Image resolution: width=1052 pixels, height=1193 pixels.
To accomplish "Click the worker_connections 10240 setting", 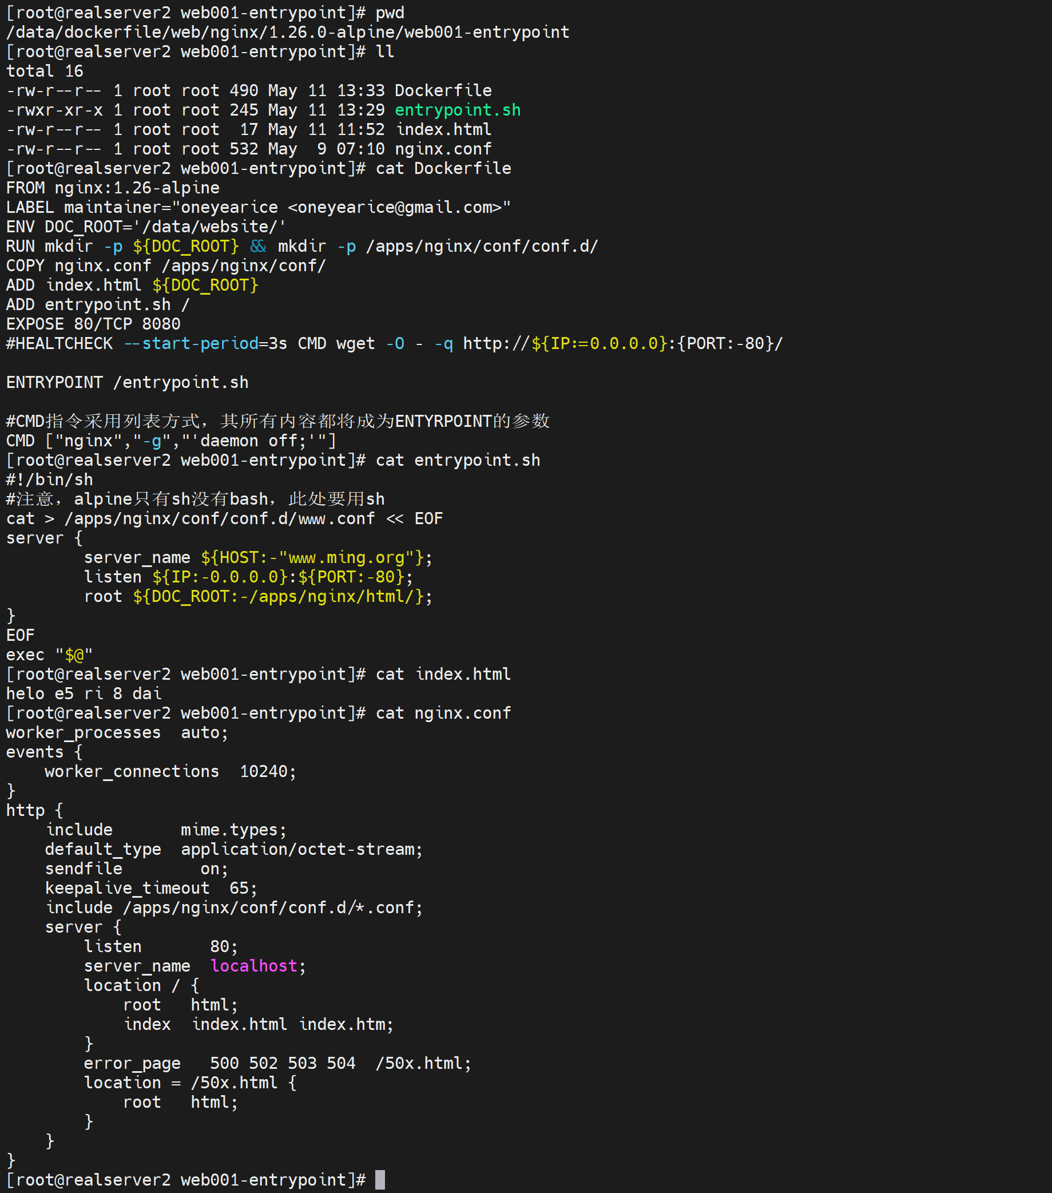I will [170, 772].
